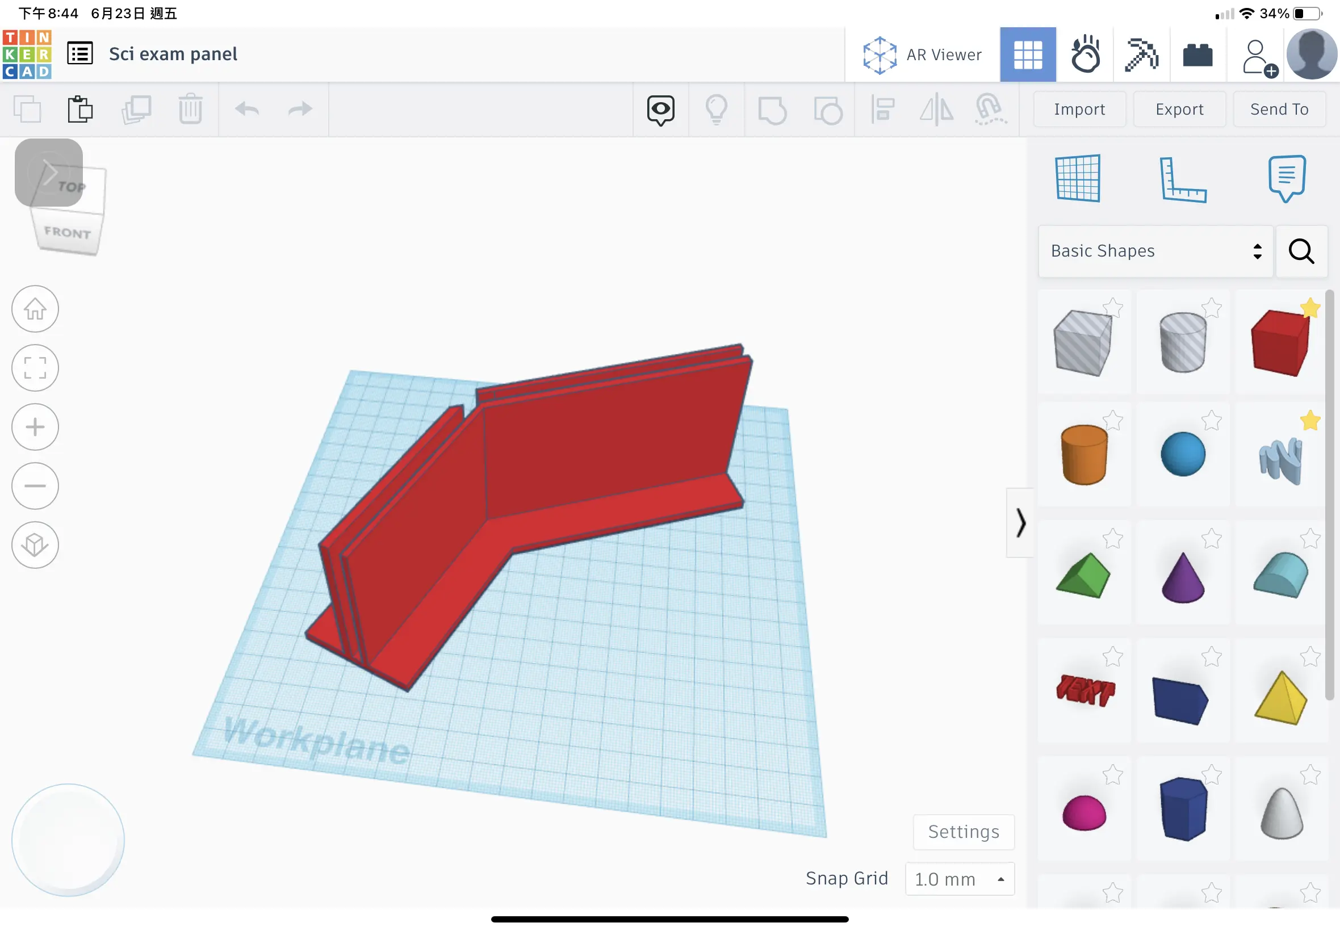Click the Paste clipboard icon
1340x931 pixels.
pos(80,109)
